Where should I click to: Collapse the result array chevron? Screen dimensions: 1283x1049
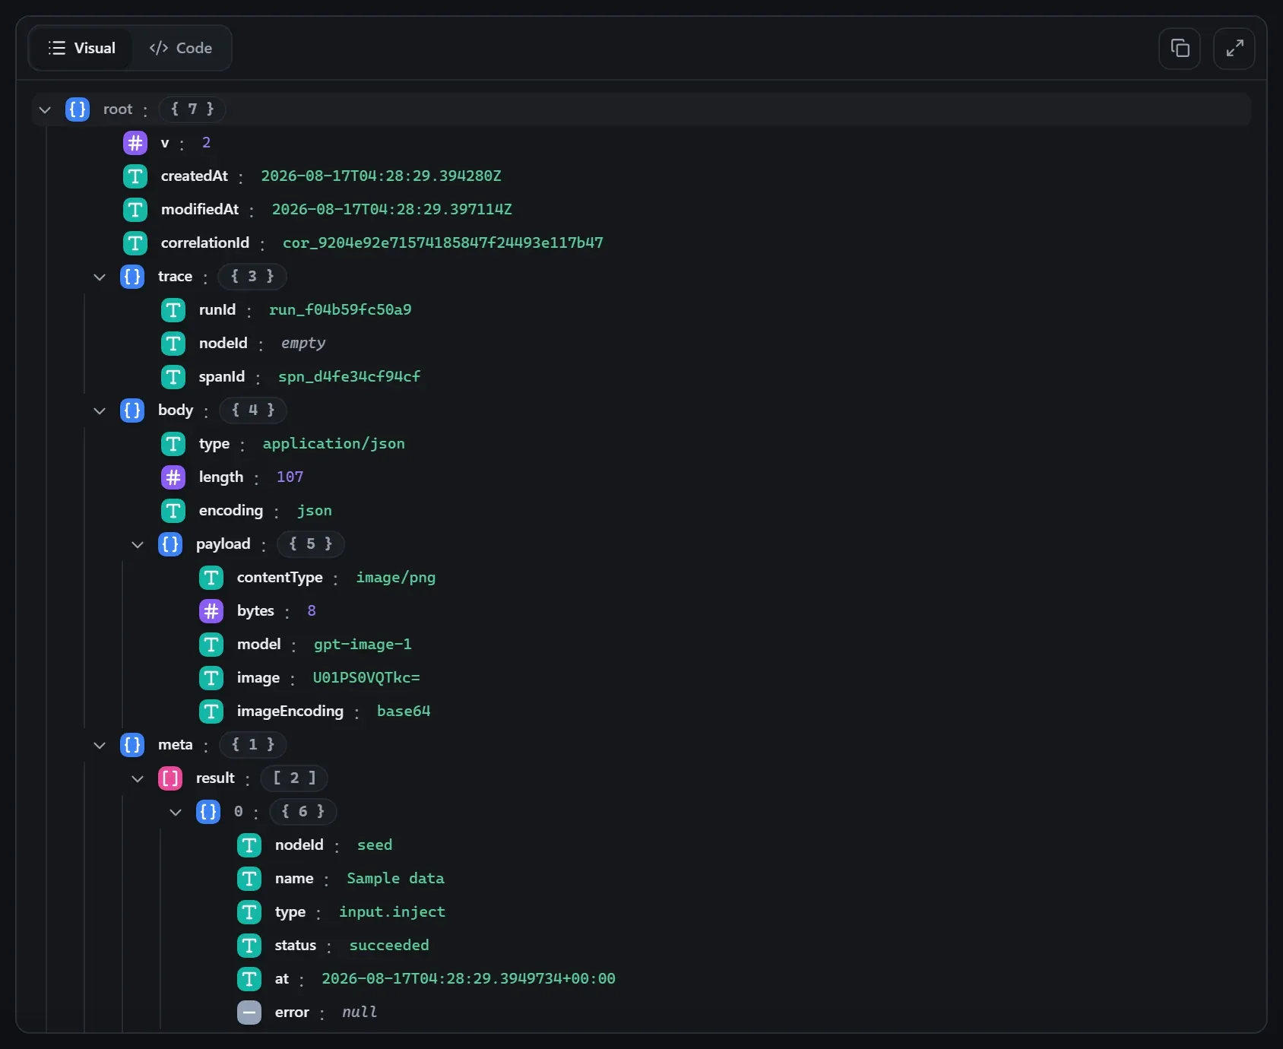(x=138, y=778)
